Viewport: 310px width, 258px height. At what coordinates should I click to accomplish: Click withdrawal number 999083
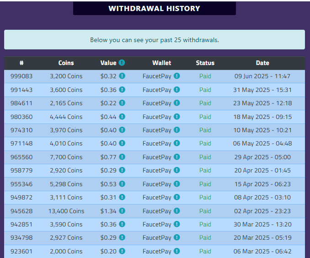21,76
